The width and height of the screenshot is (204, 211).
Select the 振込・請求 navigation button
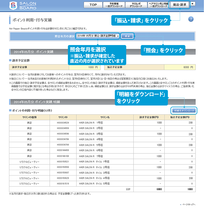(179, 5)
